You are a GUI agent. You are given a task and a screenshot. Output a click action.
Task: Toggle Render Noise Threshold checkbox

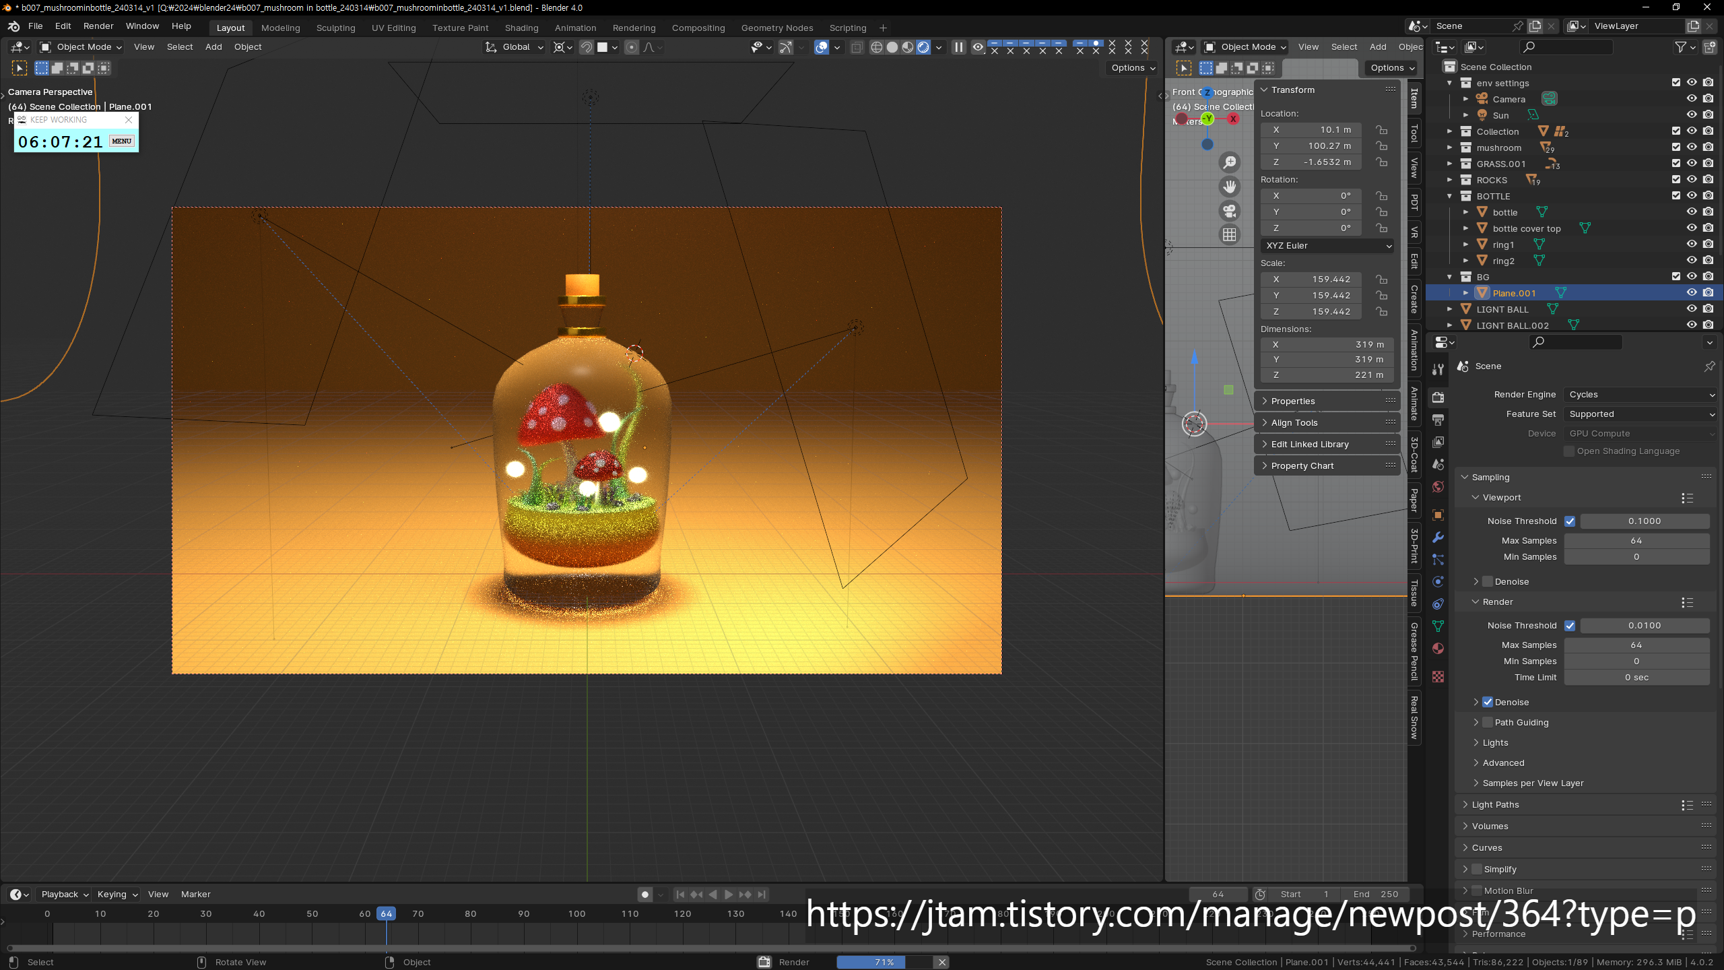pyautogui.click(x=1570, y=626)
